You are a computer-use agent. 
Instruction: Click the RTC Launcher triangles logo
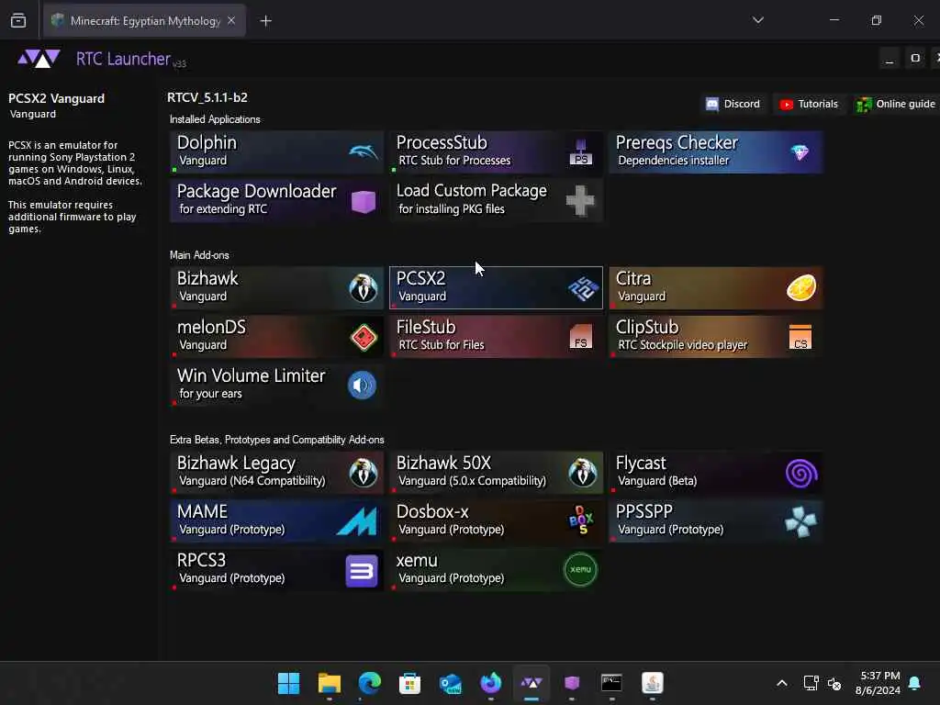[39, 59]
